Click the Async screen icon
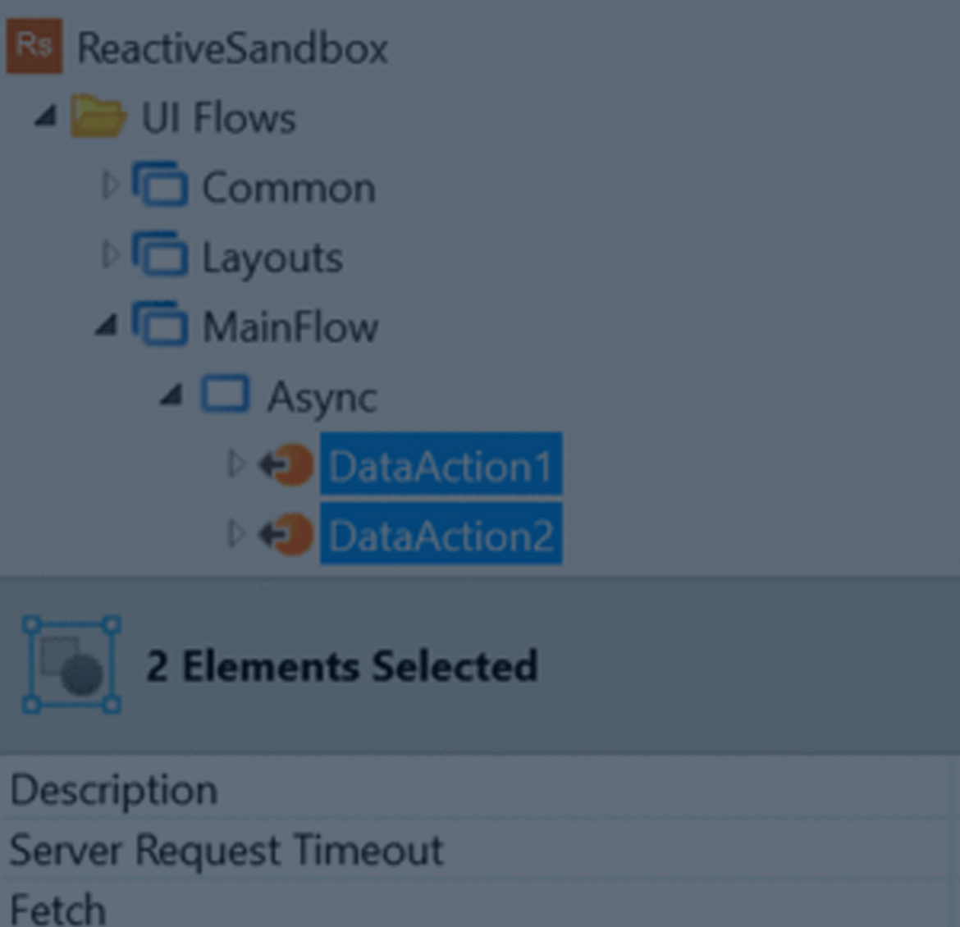Viewport: 960px width, 927px height. click(225, 395)
